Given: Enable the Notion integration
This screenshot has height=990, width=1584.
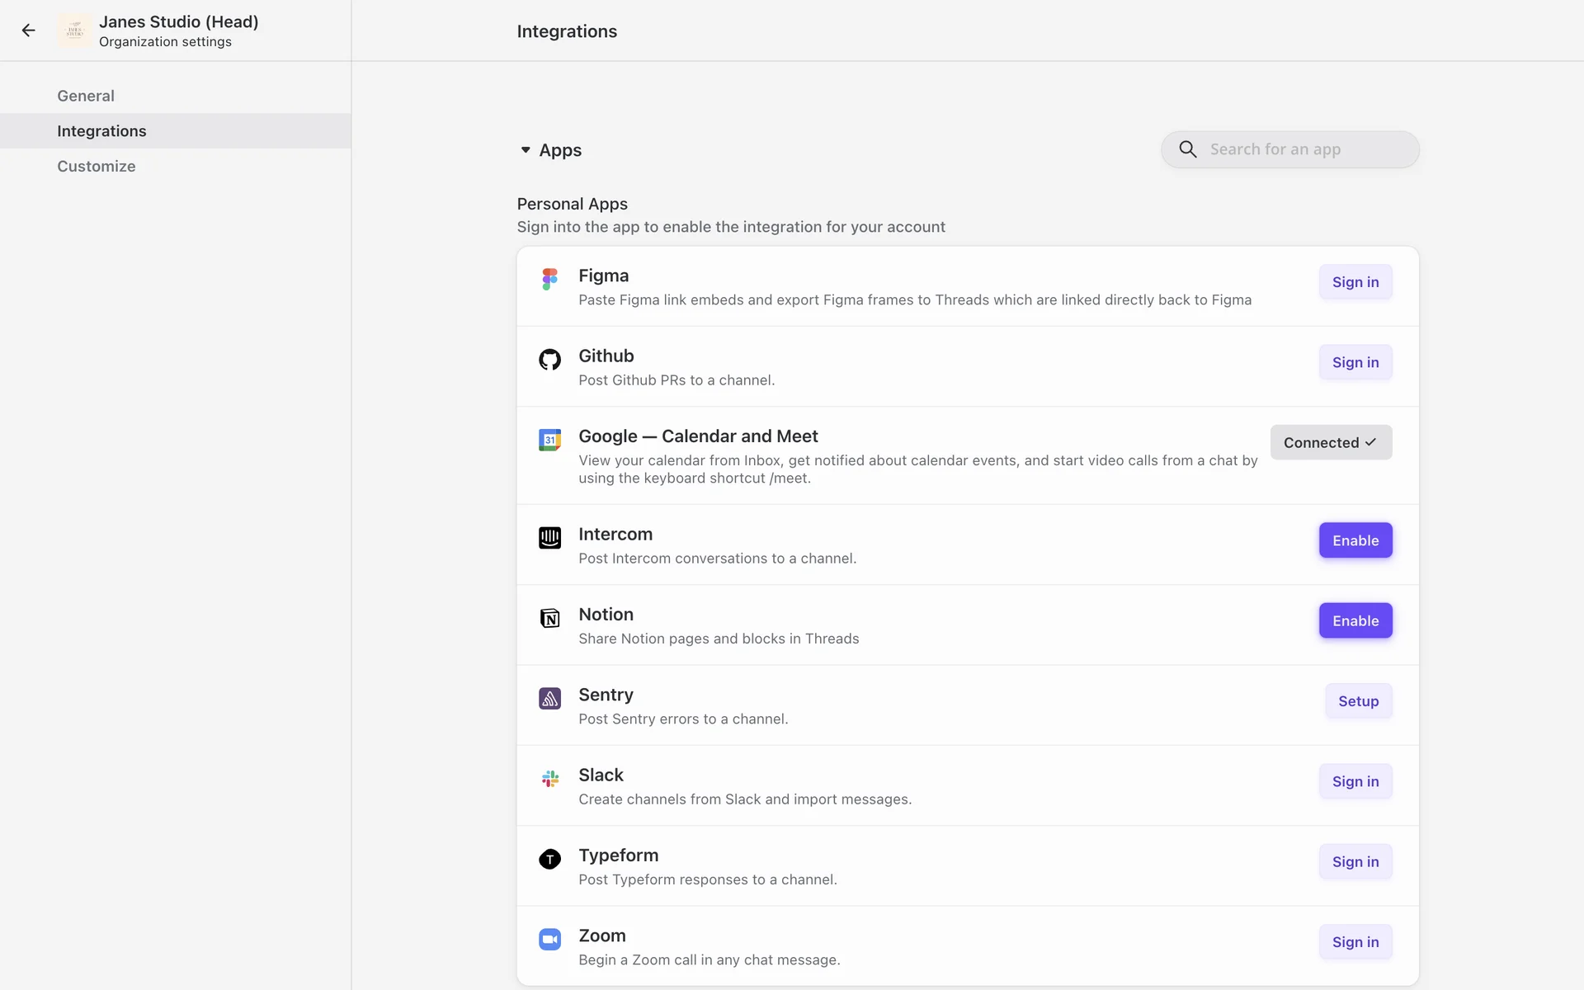Looking at the screenshot, I should coord(1355,620).
